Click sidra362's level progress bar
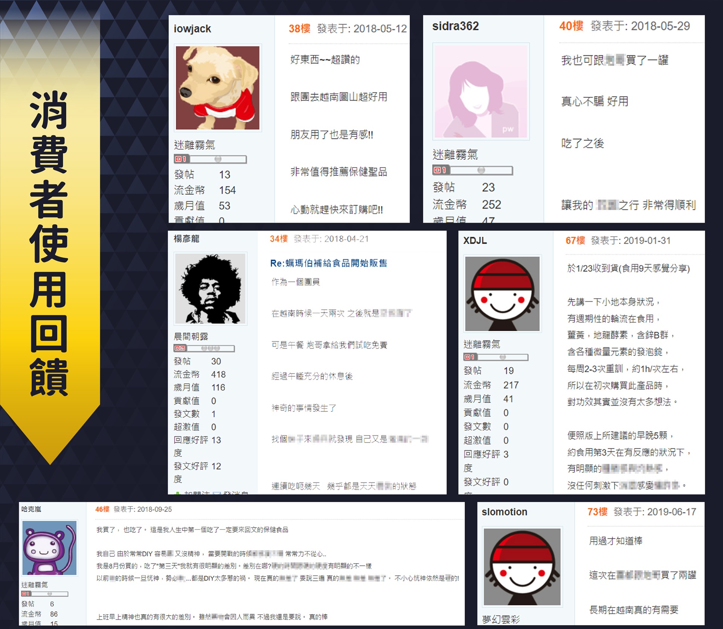This screenshot has height=629, width=723. click(481, 170)
